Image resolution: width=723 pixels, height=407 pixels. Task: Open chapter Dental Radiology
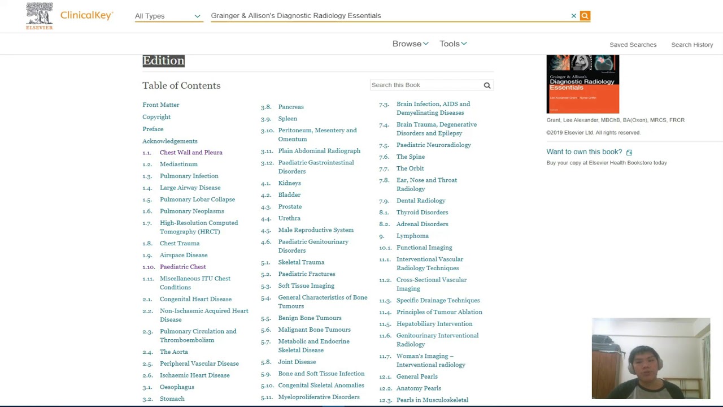point(421,201)
